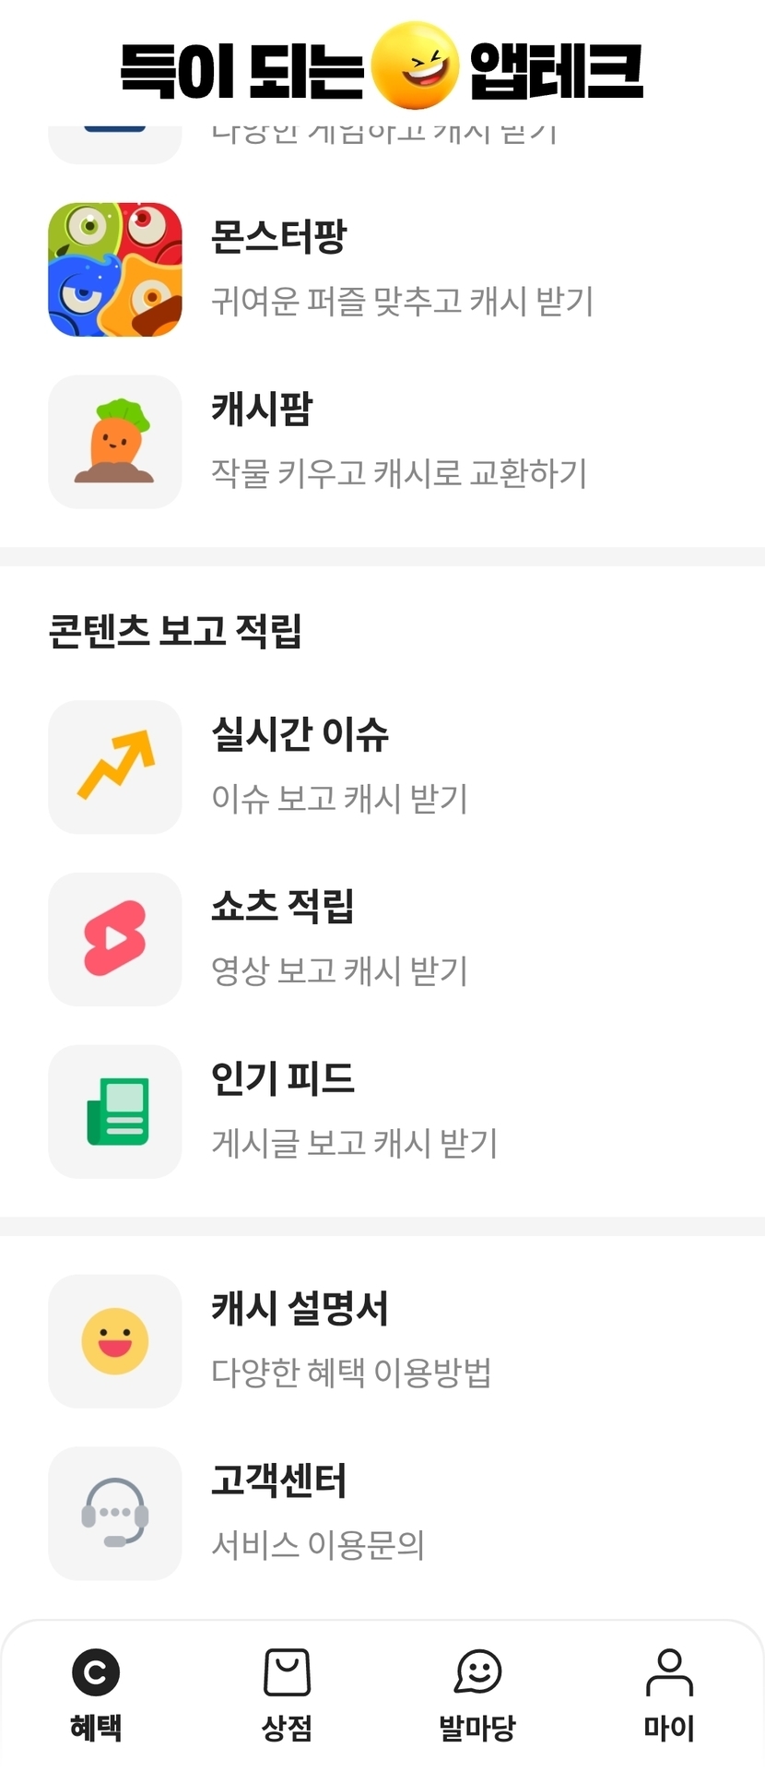Image resolution: width=765 pixels, height=1772 pixels.
Task: Tap the 인기 피드 green newspaper icon
Action: (x=115, y=1112)
